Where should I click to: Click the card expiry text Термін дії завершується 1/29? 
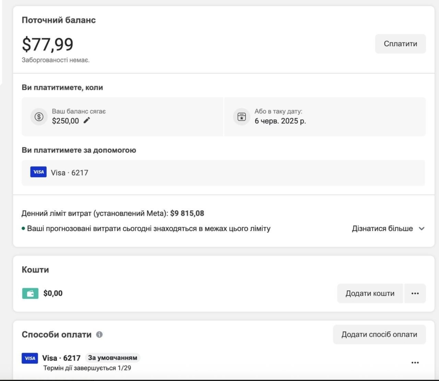(x=87, y=368)
